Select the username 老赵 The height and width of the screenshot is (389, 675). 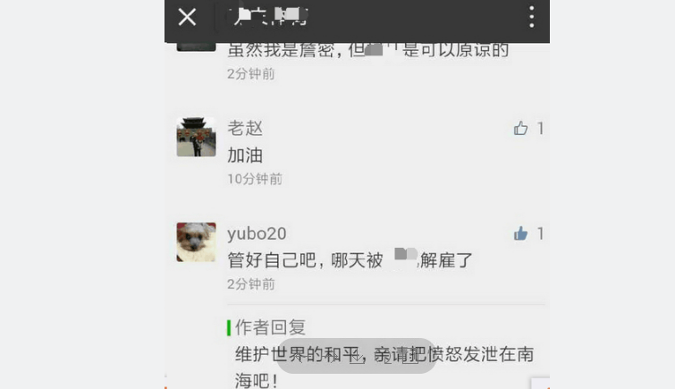point(245,128)
